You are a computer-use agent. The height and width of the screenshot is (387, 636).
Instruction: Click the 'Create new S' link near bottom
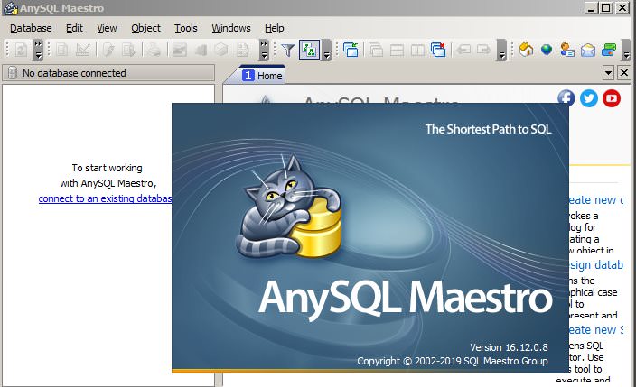coord(596,330)
